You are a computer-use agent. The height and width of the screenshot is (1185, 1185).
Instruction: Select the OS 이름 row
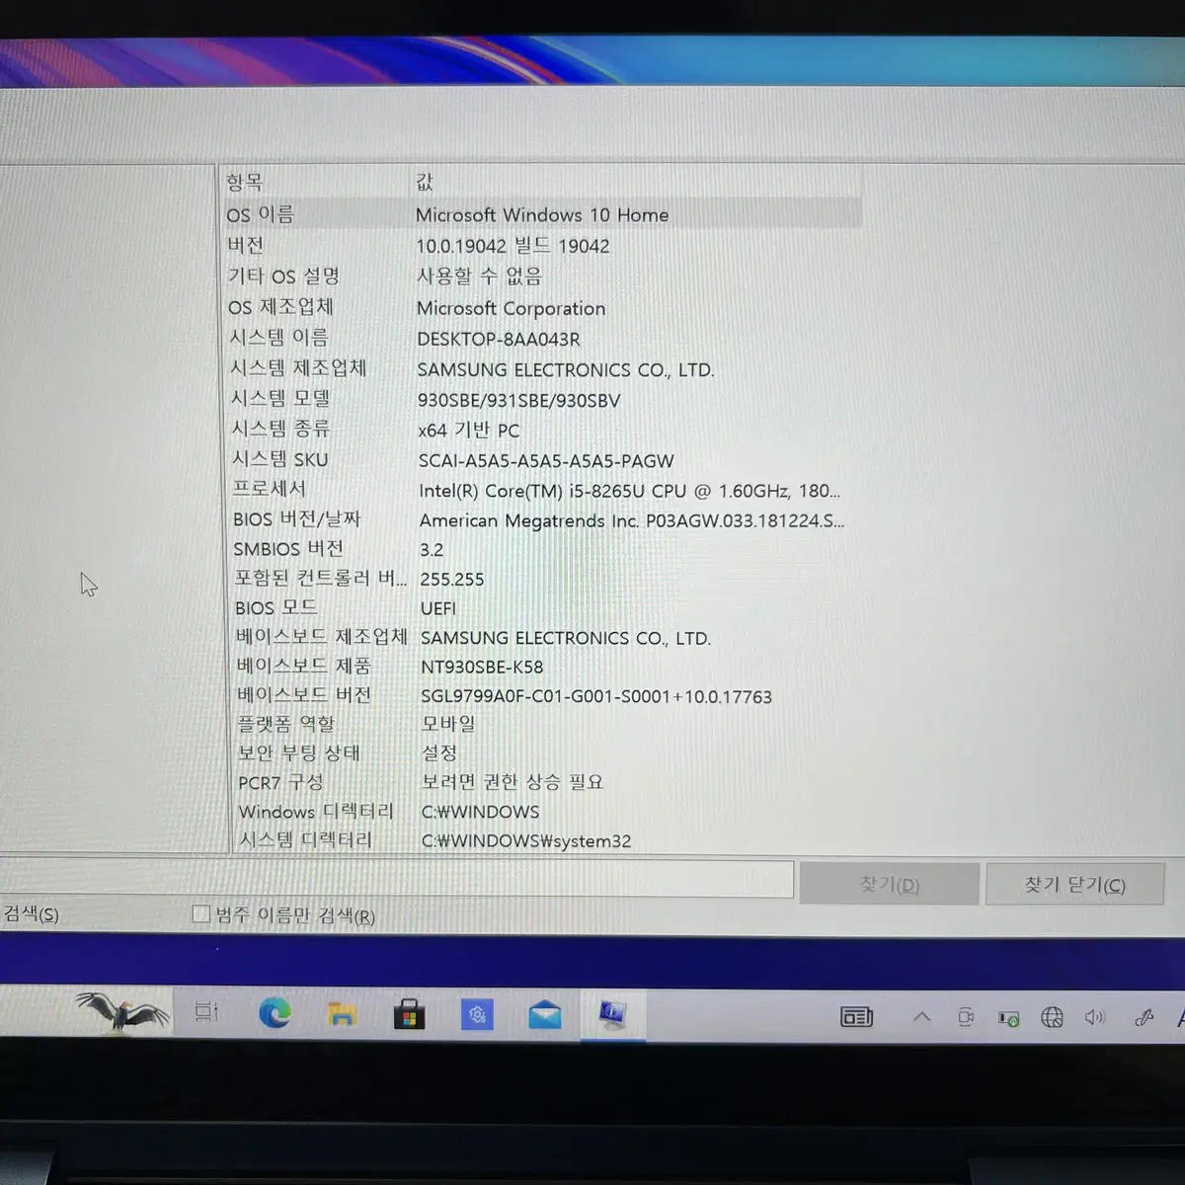(541, 213)
